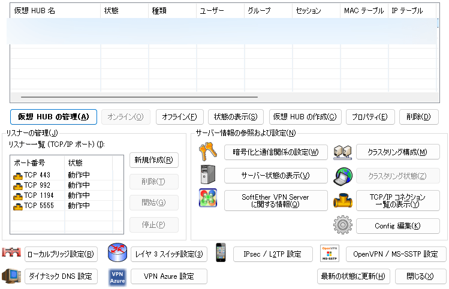Click the gear icon beside Config 編集

[342, 225]
